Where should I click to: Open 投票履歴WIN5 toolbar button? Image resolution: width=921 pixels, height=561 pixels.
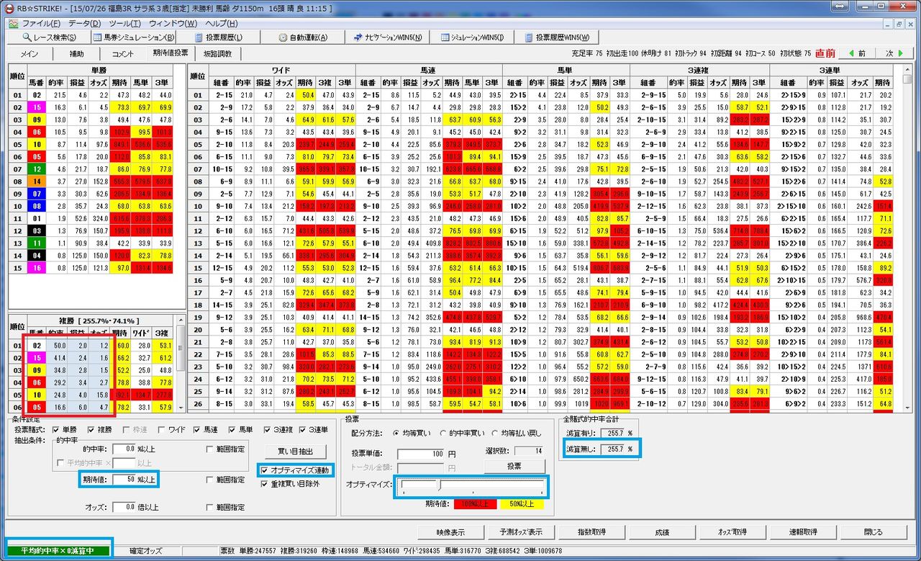click(557, 37)
